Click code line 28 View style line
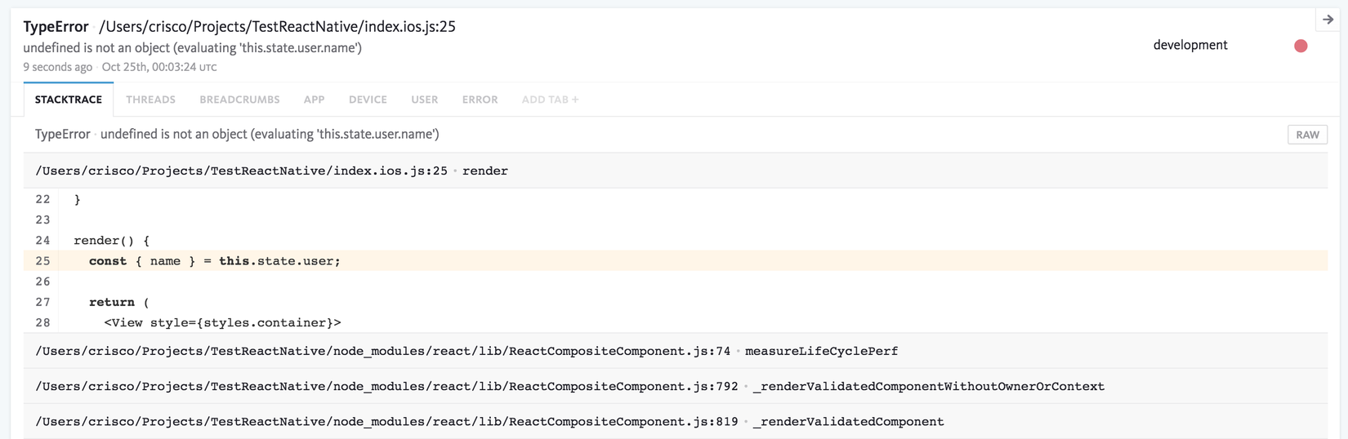This screenshot has height=439, width=1348. pyautogui.click(x=222, y=322)
